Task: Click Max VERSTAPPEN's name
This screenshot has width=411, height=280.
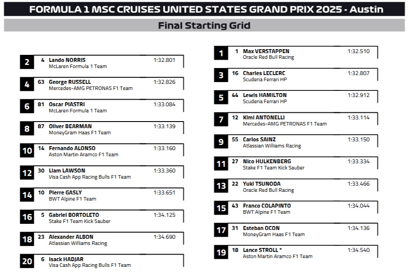Action: (266, 51)
